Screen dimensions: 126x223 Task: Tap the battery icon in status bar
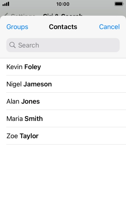[x=119, y=4]
